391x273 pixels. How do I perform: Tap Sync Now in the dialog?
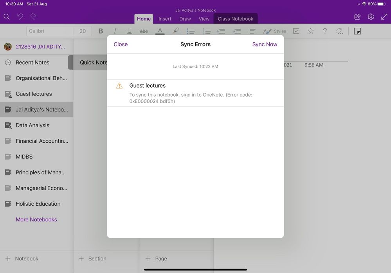[265, 44]
